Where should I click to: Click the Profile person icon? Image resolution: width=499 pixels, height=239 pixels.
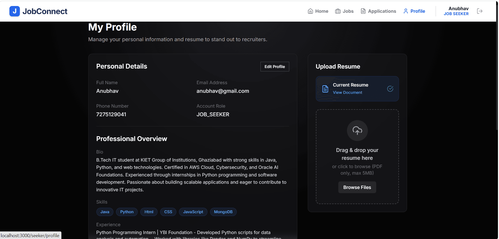coord(406,11)
